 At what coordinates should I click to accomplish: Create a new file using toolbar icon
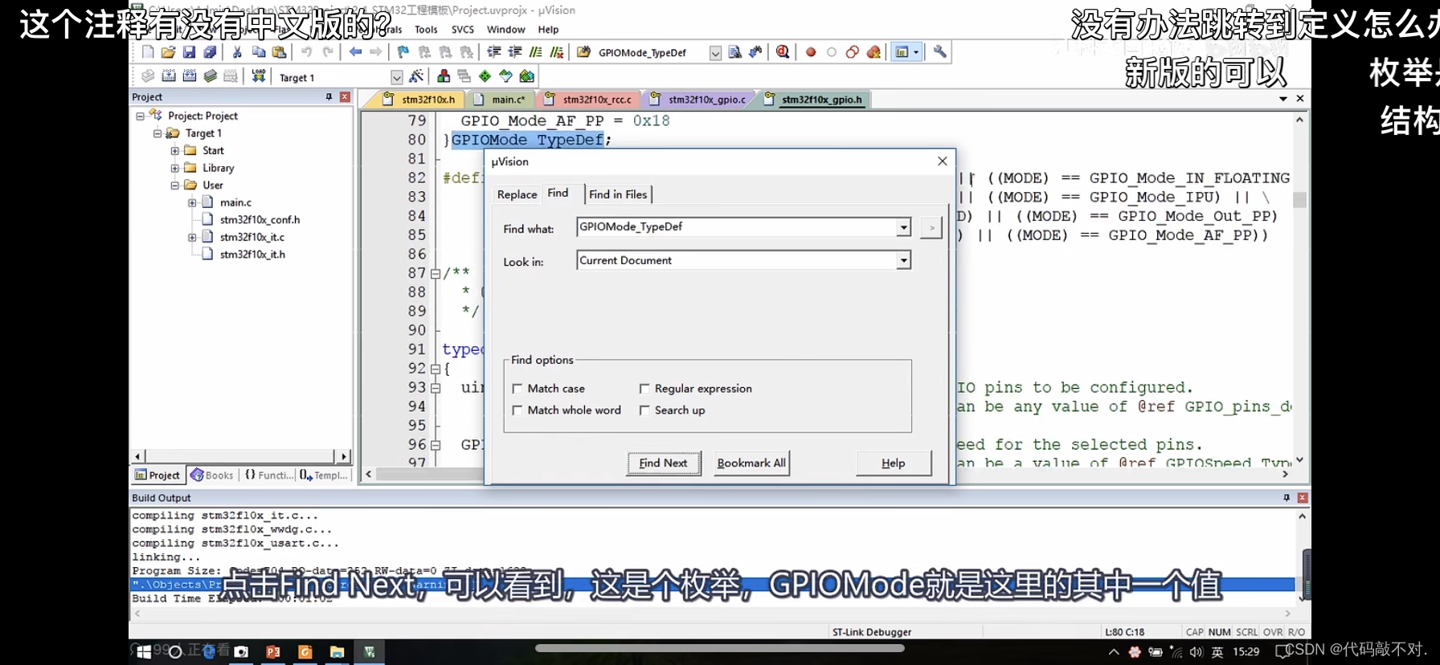(148, 52)
